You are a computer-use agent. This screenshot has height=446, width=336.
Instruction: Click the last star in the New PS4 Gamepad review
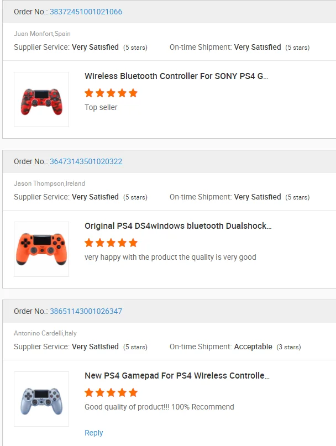(133, 392)
